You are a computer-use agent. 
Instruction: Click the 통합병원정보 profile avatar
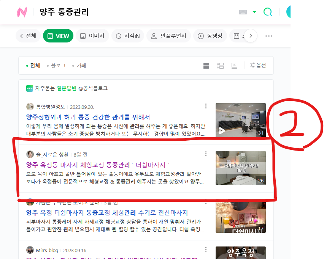(x=30, y=107)
